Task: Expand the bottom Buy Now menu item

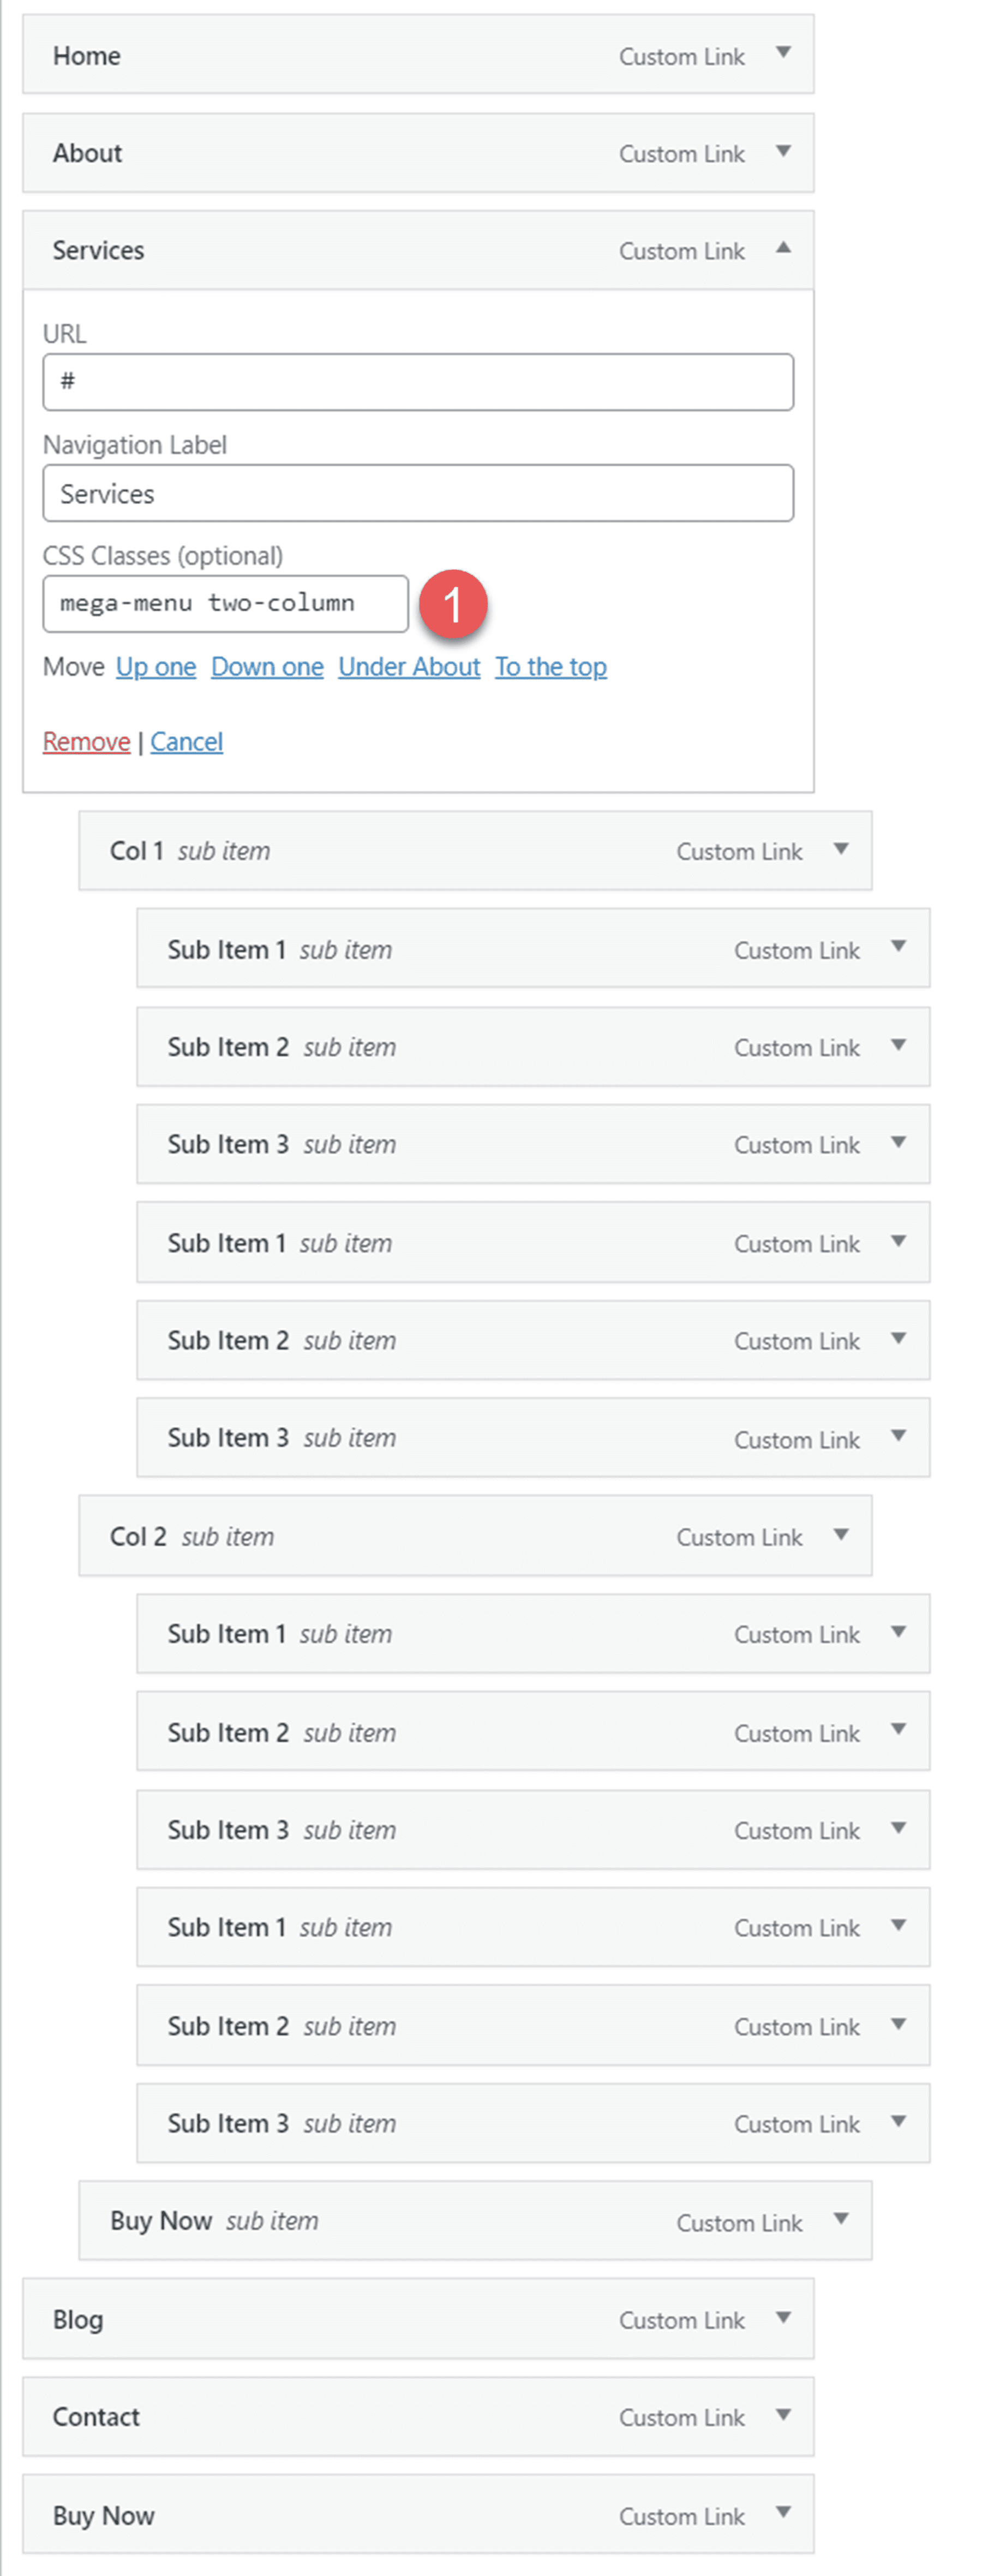Action: (784, 2515)
